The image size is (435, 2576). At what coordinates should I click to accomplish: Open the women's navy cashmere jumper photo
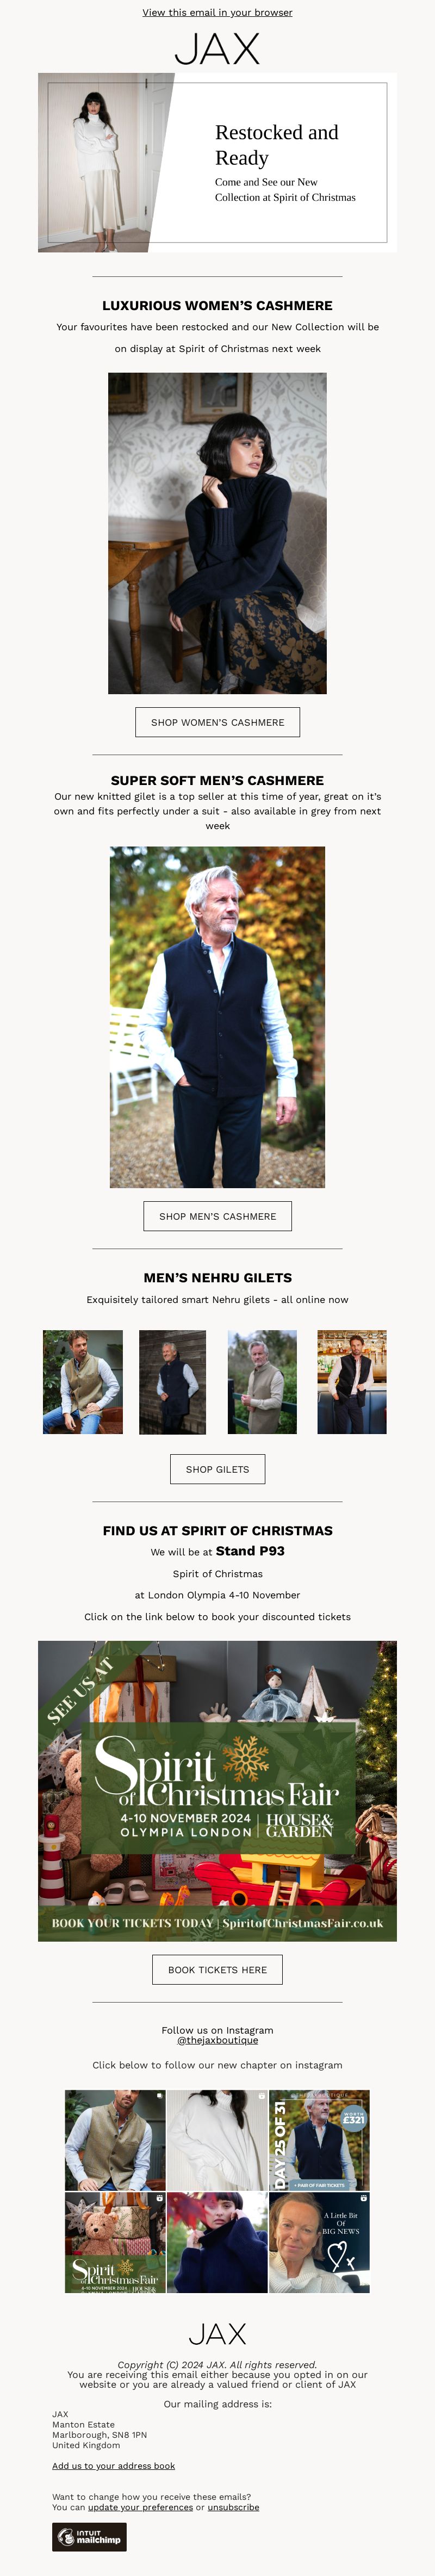[217, 533]
